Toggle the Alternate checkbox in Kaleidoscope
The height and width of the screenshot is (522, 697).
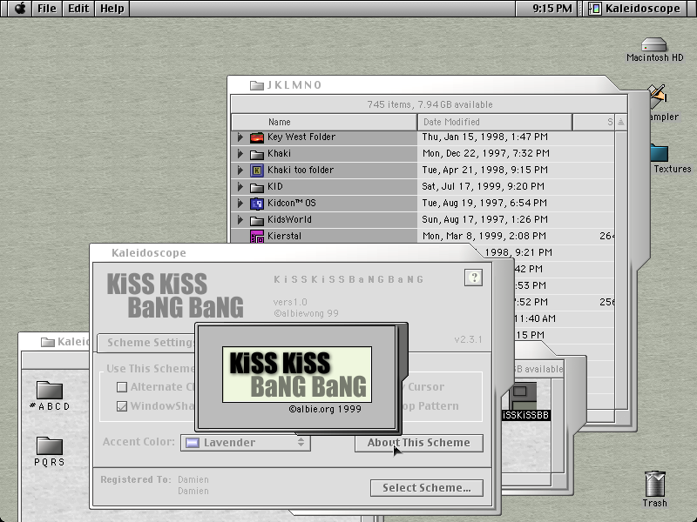122,387
